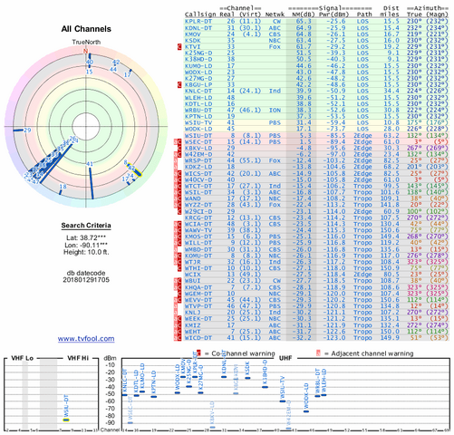Click the KSDK marker in UHF spectrum chart

247,378
